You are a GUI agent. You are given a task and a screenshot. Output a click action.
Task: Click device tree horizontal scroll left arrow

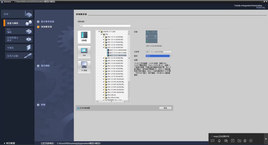tap(97, 101)
